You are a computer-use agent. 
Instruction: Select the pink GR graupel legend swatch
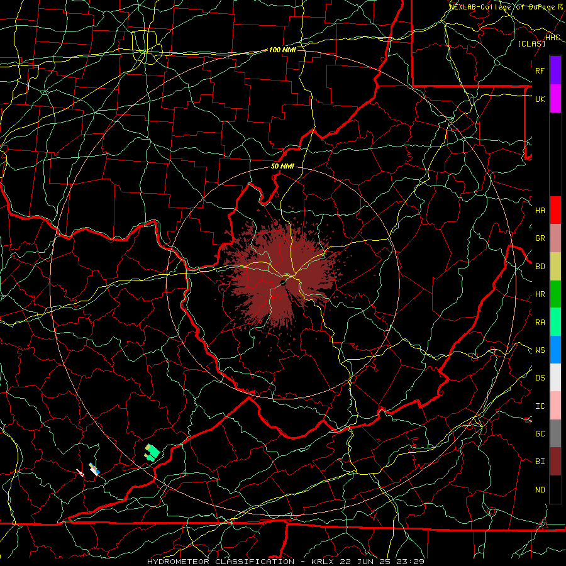click(x=555, y=238)
